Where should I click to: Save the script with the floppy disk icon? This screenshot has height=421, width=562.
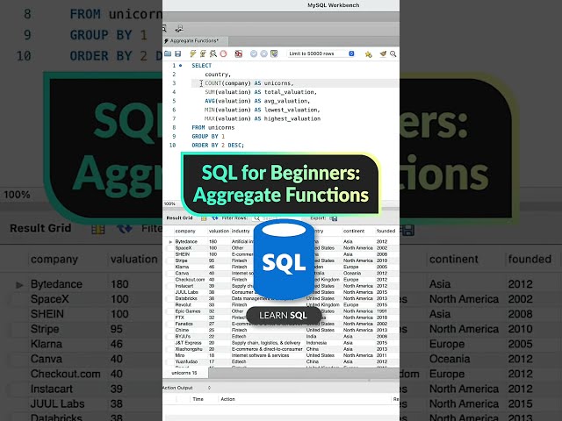coord(177,54)
